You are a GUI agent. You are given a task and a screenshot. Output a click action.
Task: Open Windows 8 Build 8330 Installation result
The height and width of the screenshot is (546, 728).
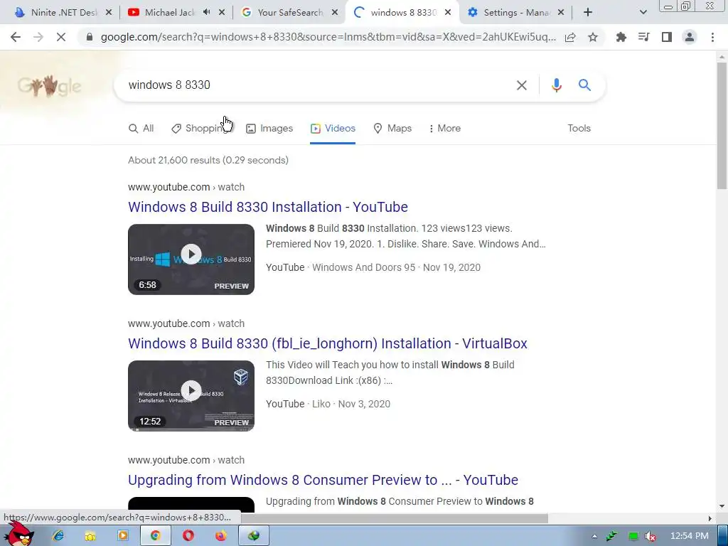coord(268,207)
